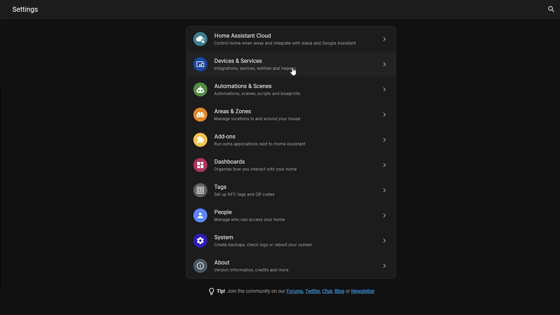Follow the Twitter link

[313, 291]
